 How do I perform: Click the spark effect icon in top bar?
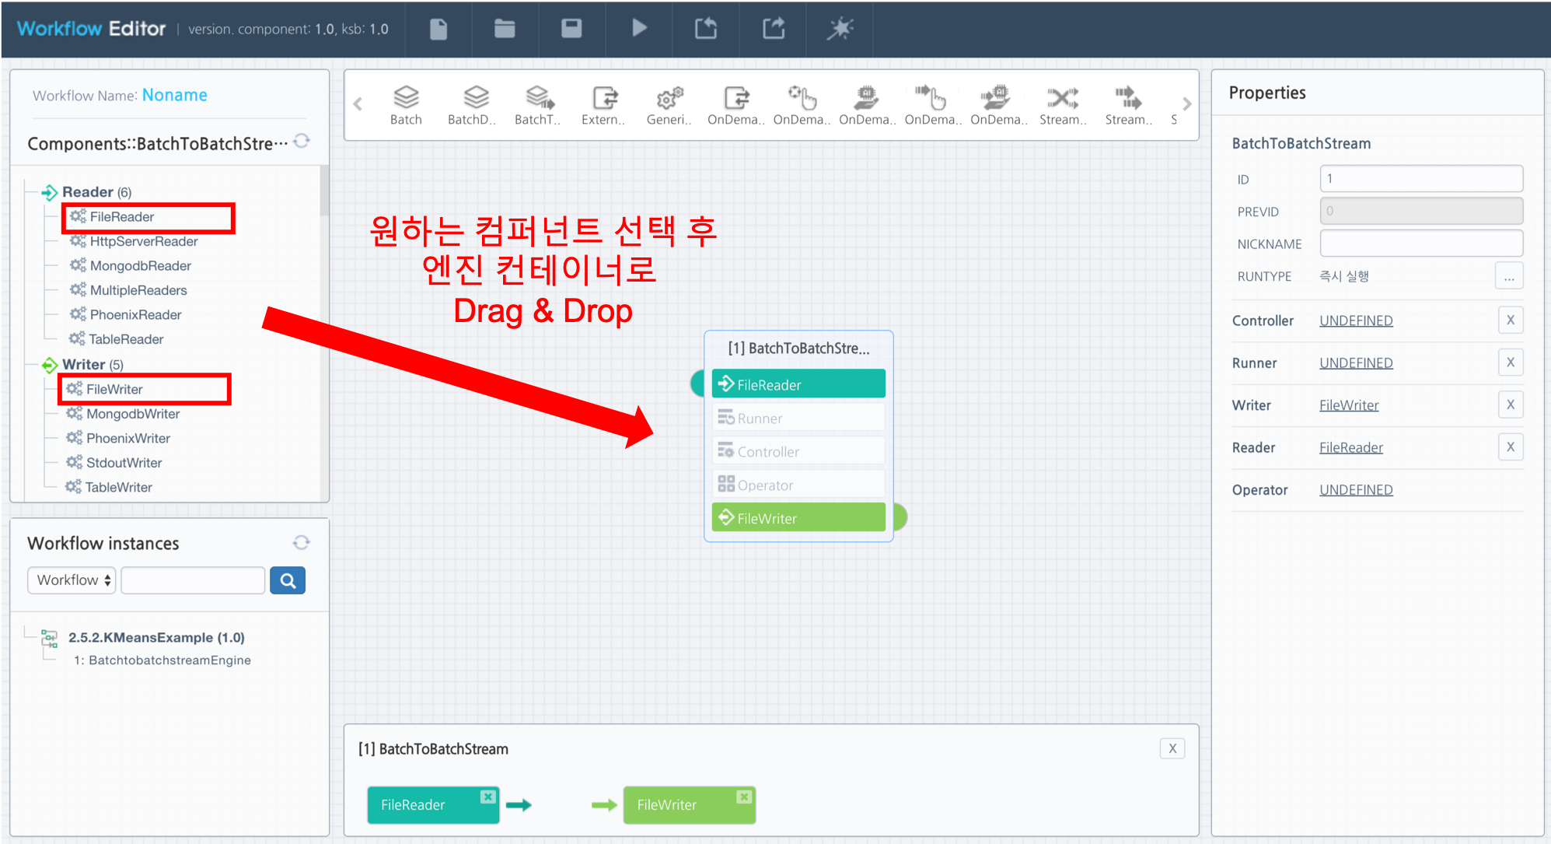(x=840, y=29)
